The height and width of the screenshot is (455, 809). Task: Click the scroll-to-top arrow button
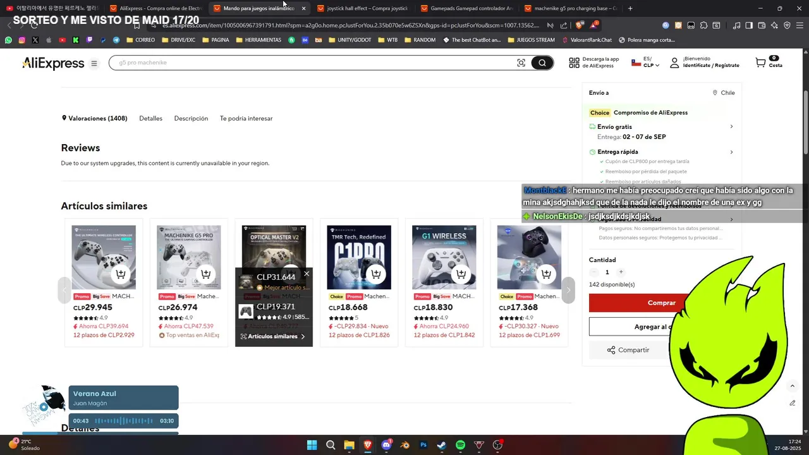792,385
